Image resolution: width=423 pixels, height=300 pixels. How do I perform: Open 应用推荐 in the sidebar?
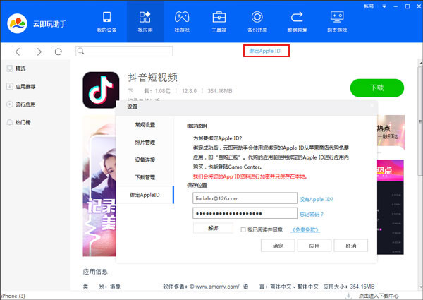(21, 86)
